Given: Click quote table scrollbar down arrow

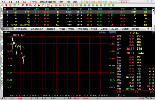Looking at the screenshot, I should [x=153, y=26].
